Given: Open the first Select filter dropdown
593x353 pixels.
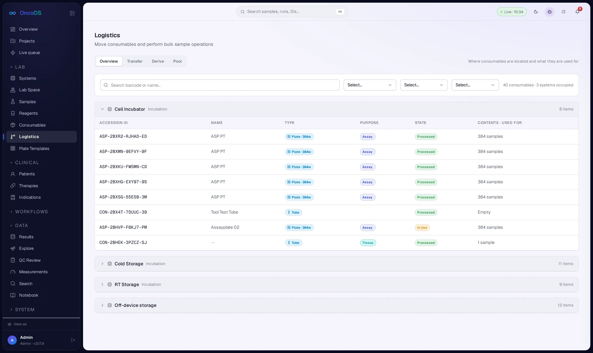Looking at the screenshot, I should (370, 85).
